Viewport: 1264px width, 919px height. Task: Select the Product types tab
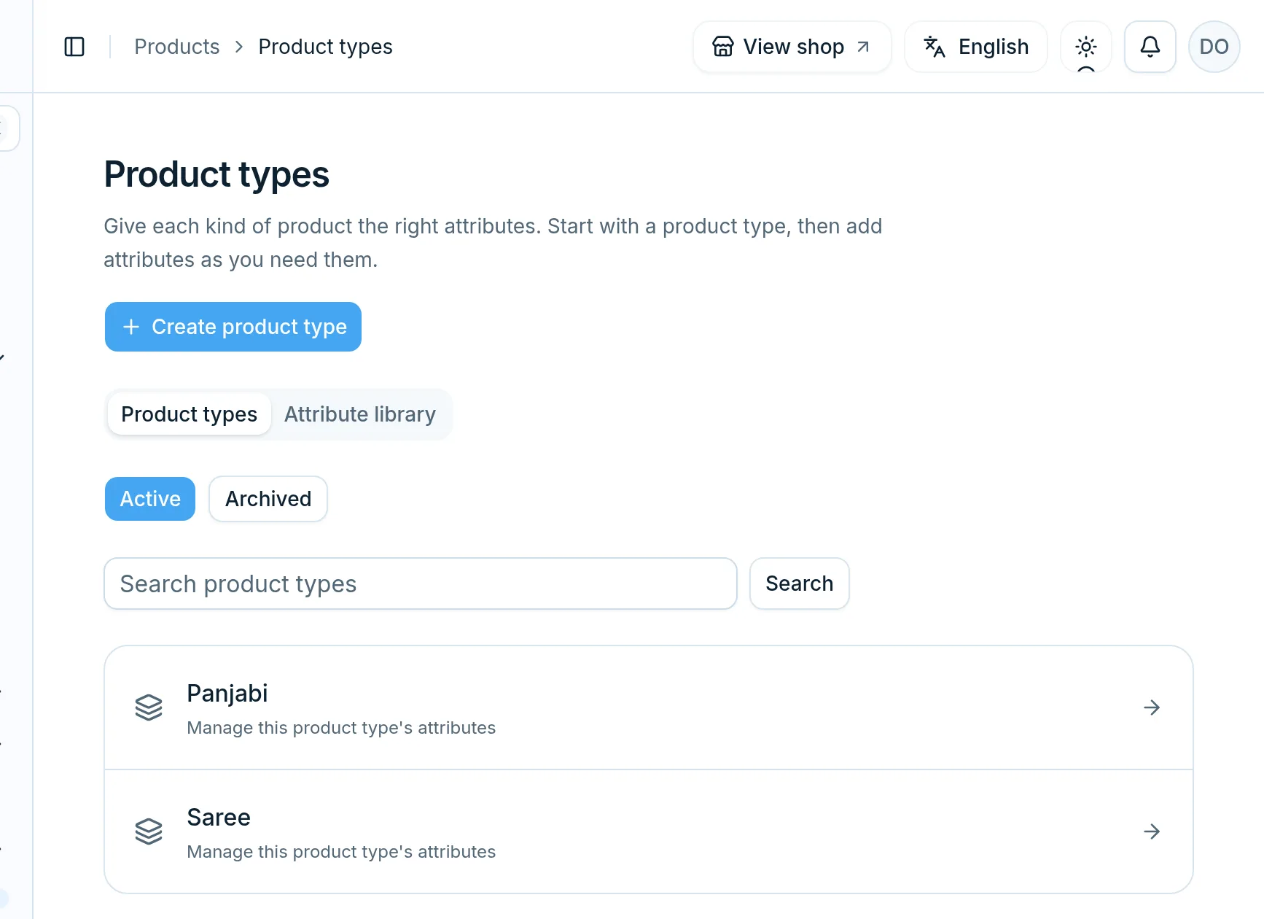[190, 414]
